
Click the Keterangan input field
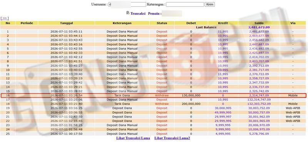[185, 4]
